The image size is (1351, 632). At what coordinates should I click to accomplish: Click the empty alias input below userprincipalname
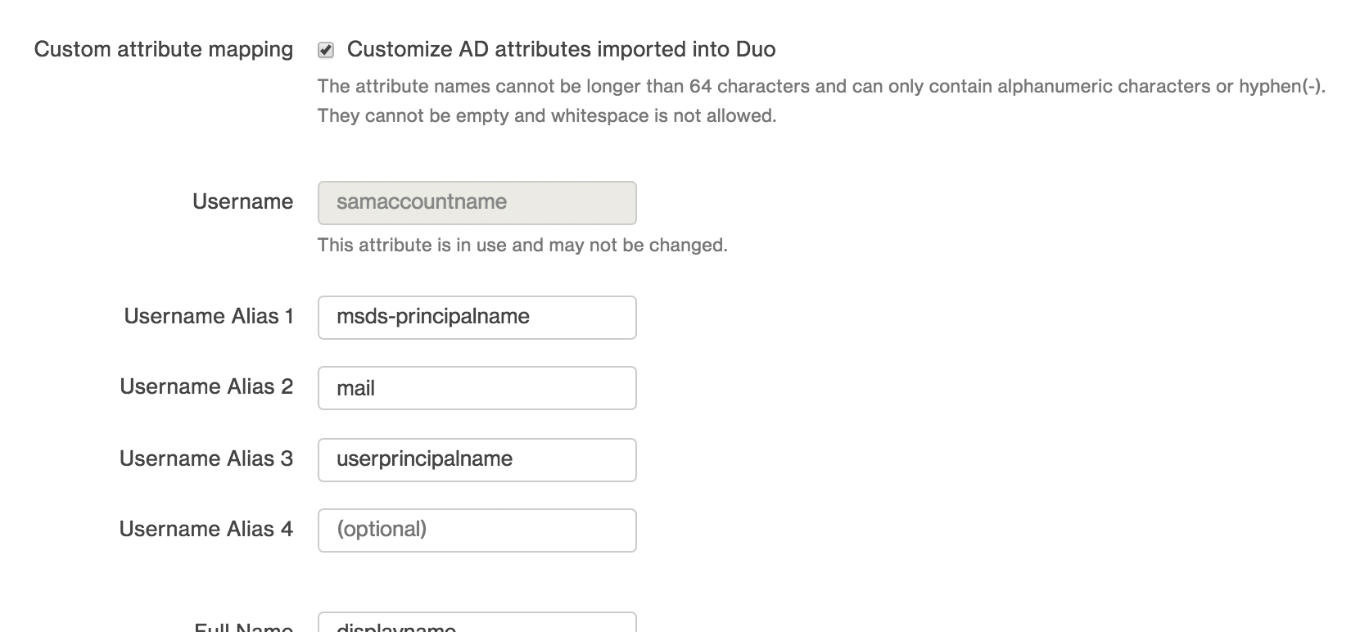(x=477, y=530)
